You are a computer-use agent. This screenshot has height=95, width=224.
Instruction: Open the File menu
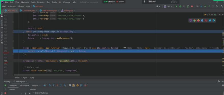point(7,2)
